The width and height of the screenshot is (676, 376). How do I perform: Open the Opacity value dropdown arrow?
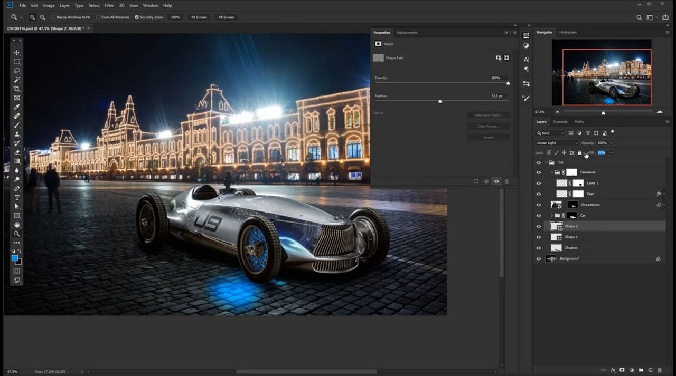coord(611,143)
